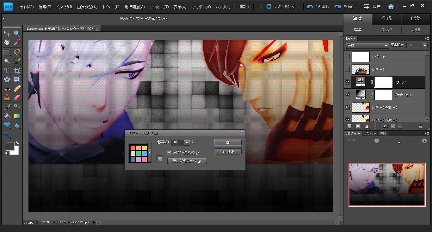Screen dimensions: 432x232
Task: Open the status bar info arrow
Action: point(94,223)
